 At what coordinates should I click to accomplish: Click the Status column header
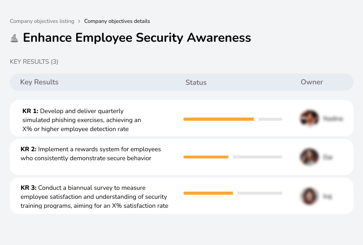click(x=196, y=82)
